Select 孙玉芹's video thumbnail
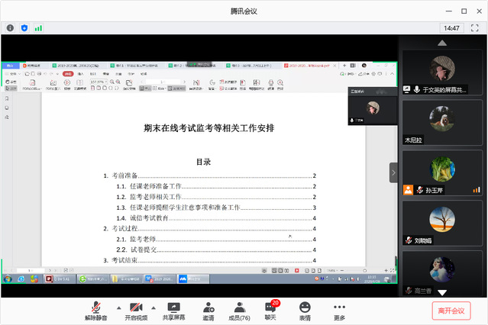The width and height of the screenshot is (488, 325). [442, 172]
